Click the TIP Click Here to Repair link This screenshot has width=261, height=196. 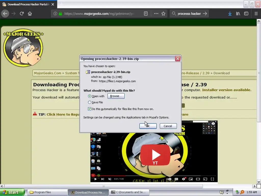63,114
